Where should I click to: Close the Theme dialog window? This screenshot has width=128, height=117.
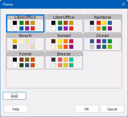point(124,4)
